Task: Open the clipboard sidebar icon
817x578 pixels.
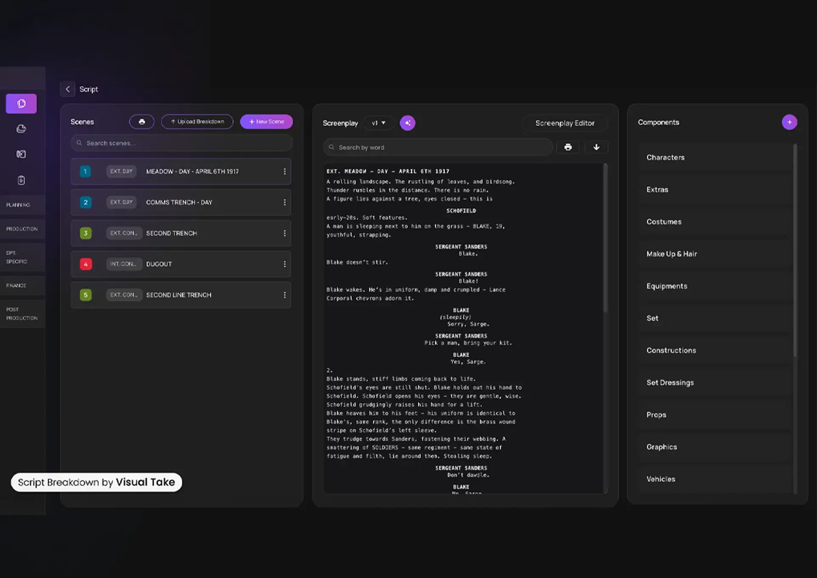Action: 21,180
